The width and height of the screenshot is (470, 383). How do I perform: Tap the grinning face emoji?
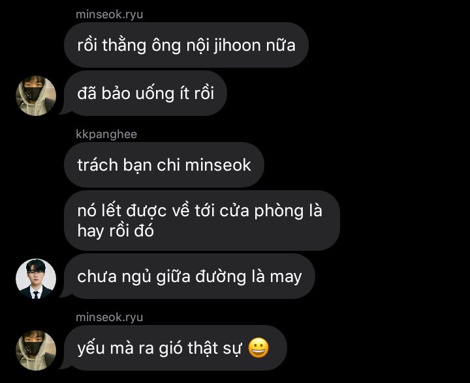(x=258, y=348)
